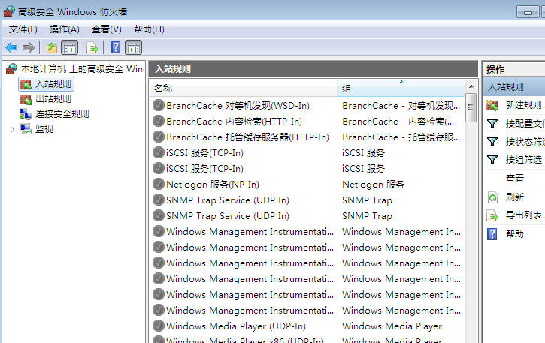Click the rules list scrollbar up arrow
This screenshot has width=545, height=343.
(x=471, y=86)
